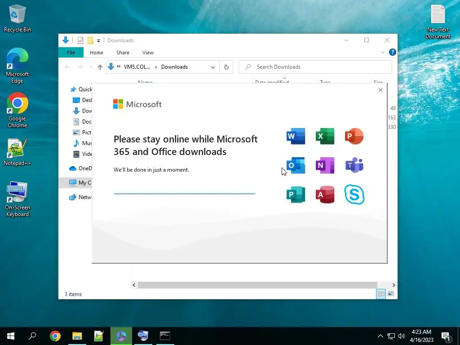Viewport: 460px width, 345px height.
Task: Open the notification center icon
Action: [447, 336]
